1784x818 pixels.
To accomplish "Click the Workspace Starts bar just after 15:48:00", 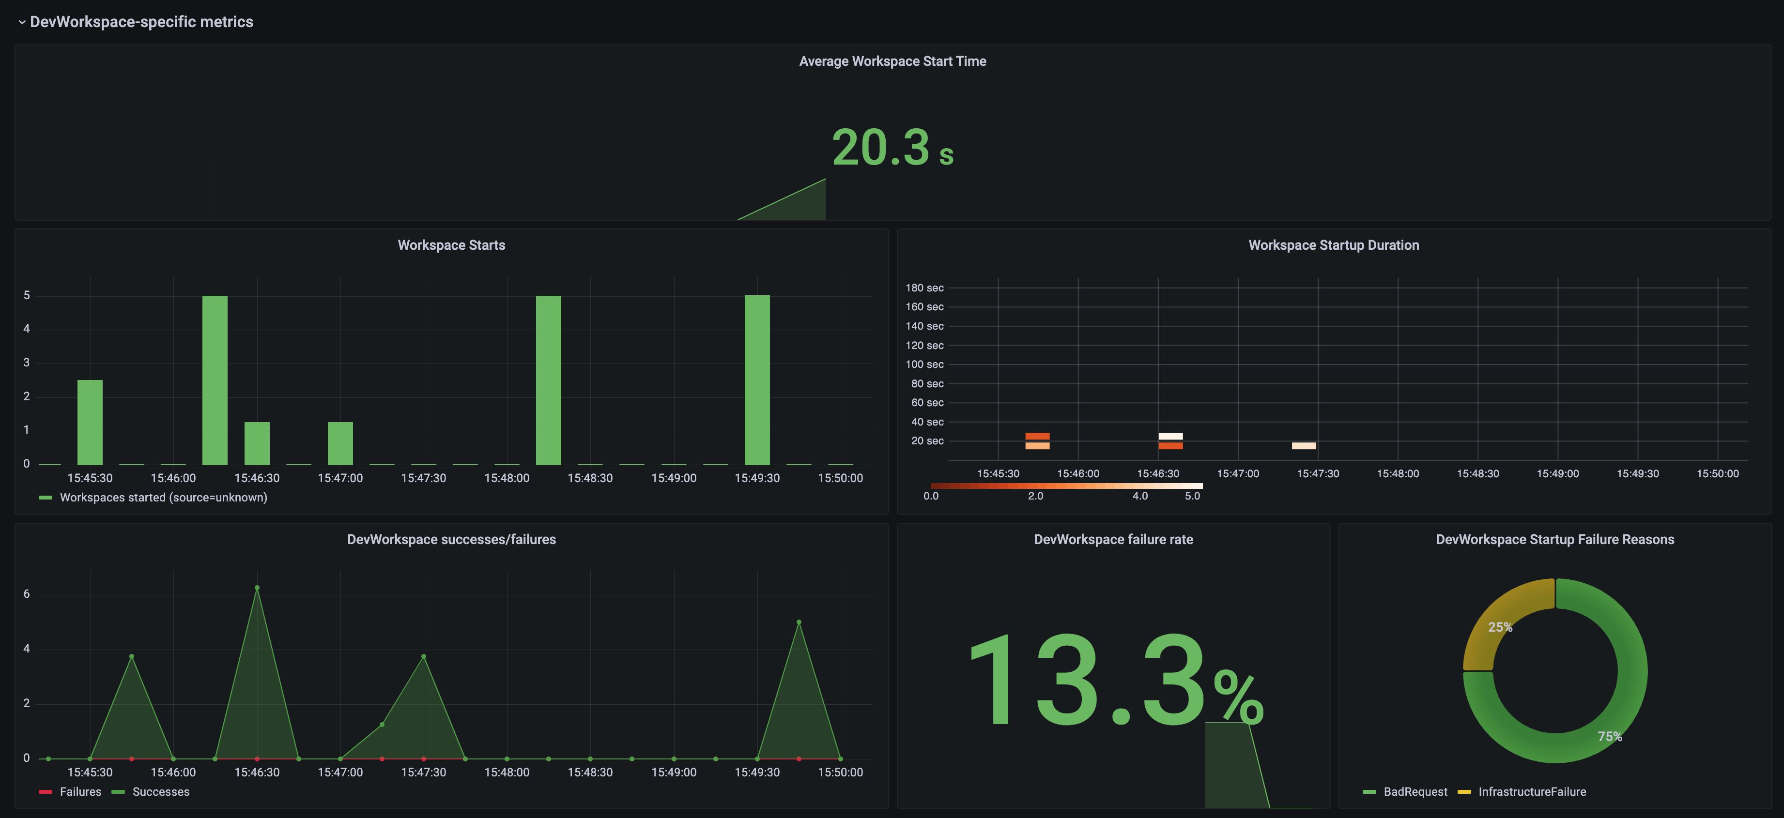I will (x=549, y=380).
